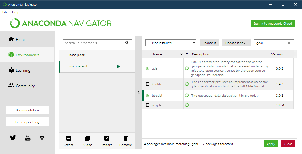The width and height of the screenshot is (302, 154).
Task: Open the Developer Blog button
Action: (x=27, y=122)
